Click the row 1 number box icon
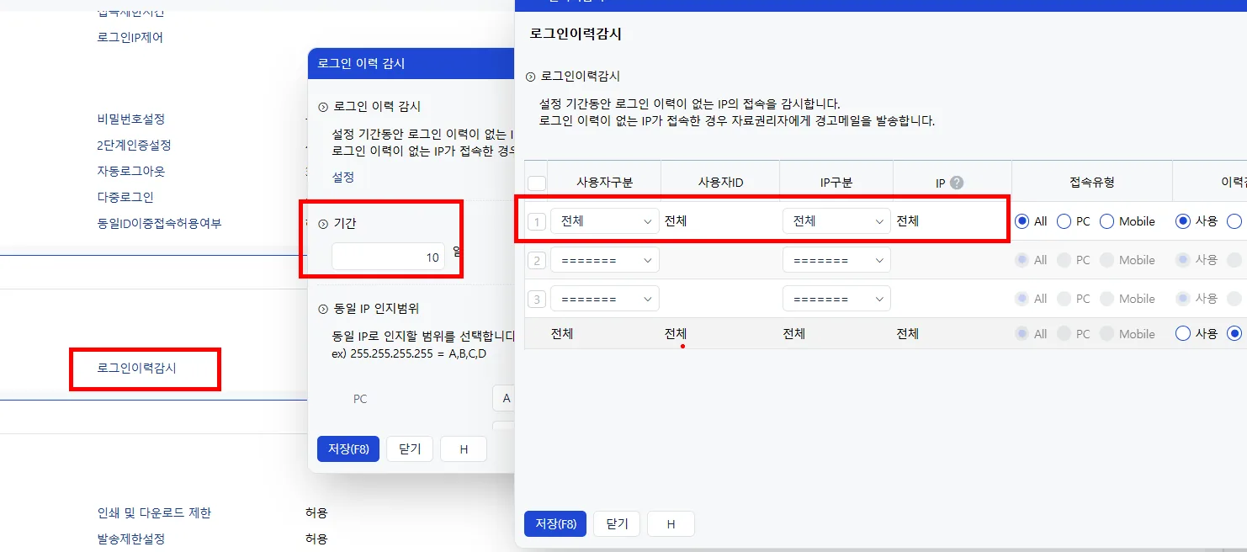1247x552 pixels. 537,222
